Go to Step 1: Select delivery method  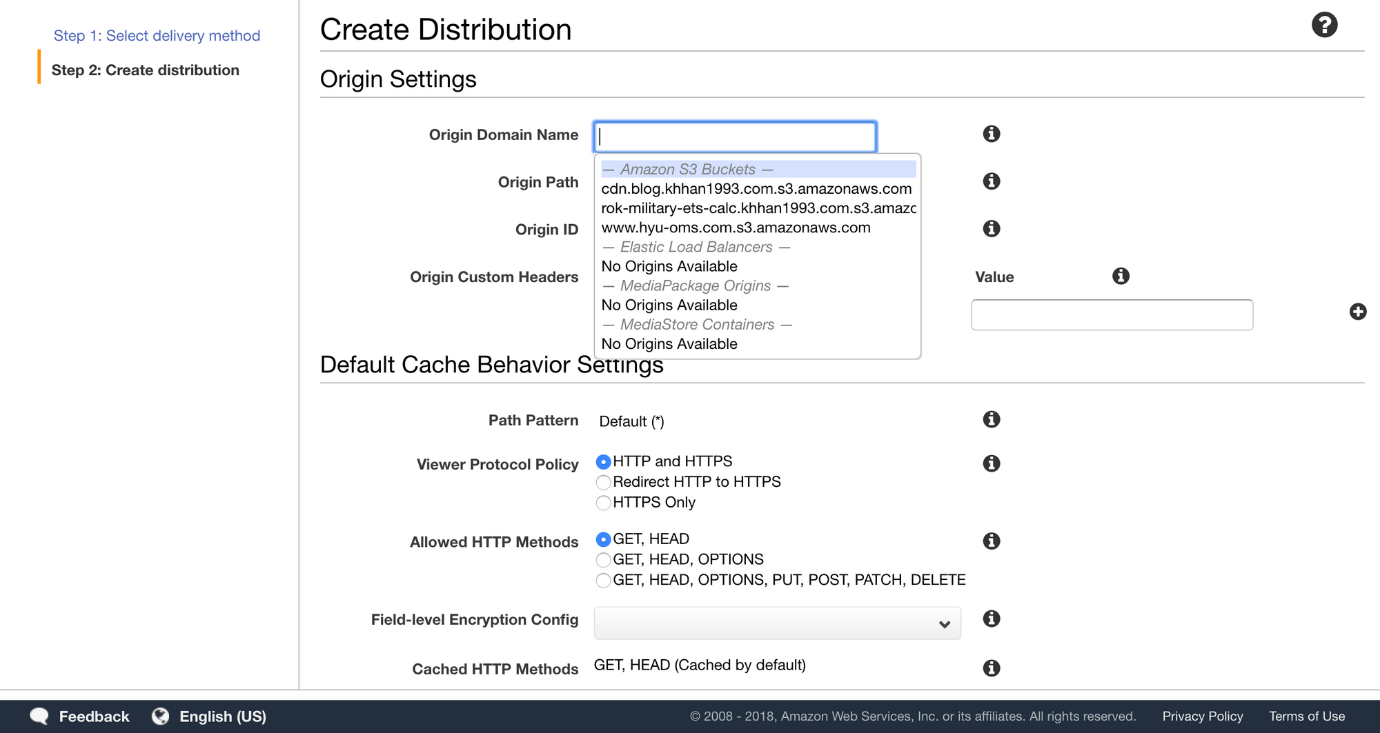tap(157, 35)
